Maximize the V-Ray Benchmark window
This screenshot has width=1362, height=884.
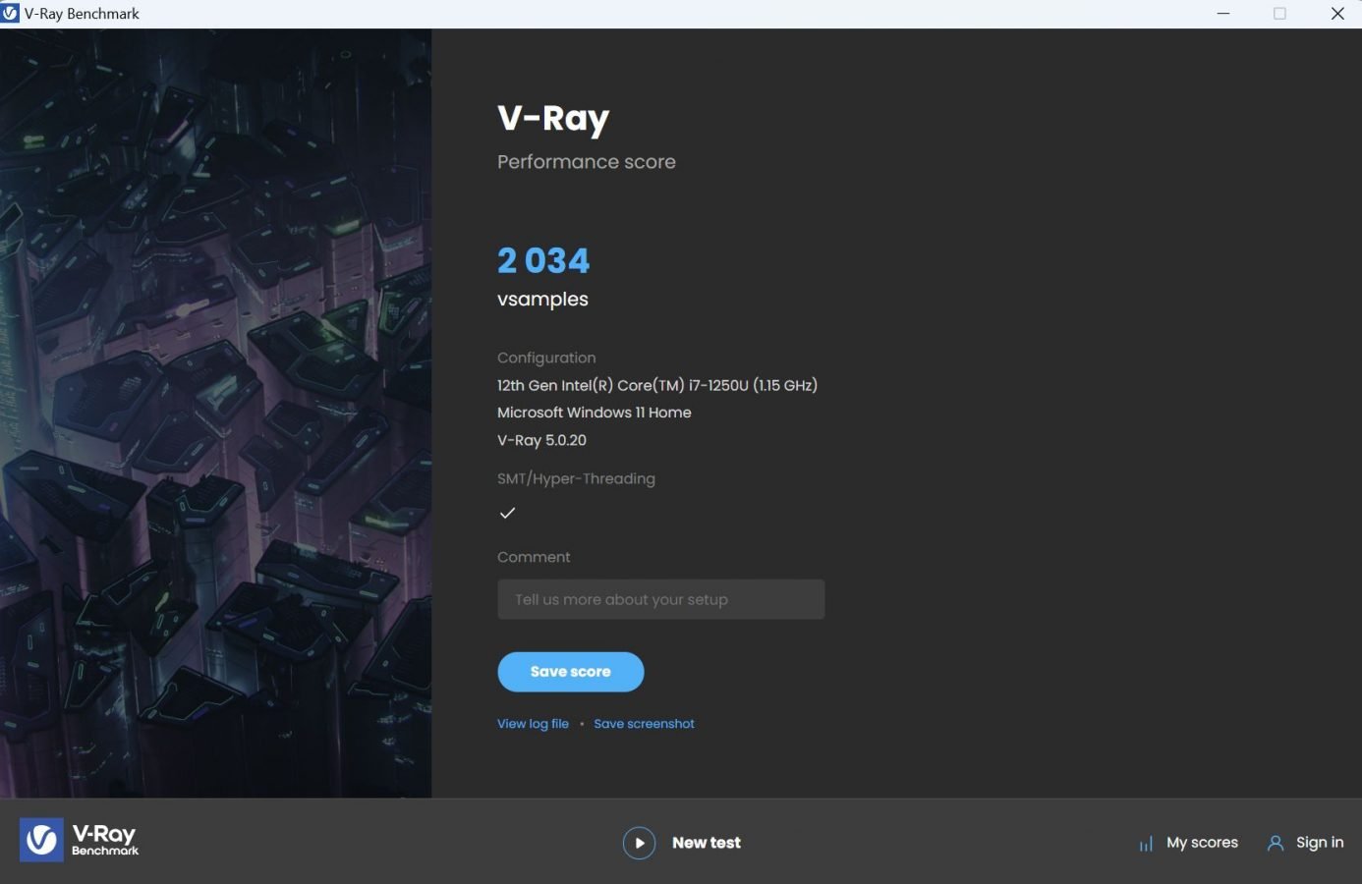pyautogui.click(x=1279, y=14)
